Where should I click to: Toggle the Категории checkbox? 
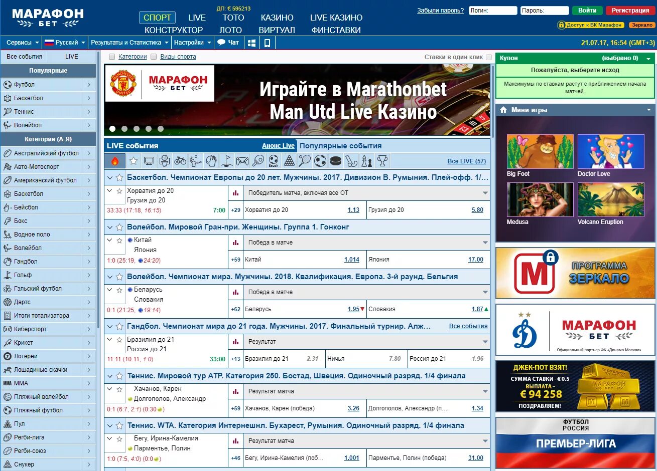[x=112, y=57]
